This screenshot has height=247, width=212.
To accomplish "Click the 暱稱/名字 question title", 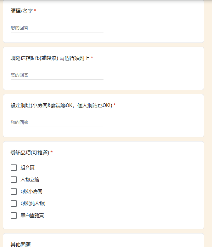I will (22, 11).
